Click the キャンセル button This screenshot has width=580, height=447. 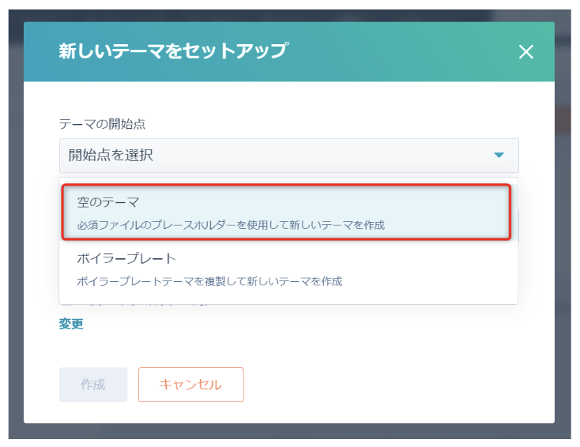pos(191,385)
